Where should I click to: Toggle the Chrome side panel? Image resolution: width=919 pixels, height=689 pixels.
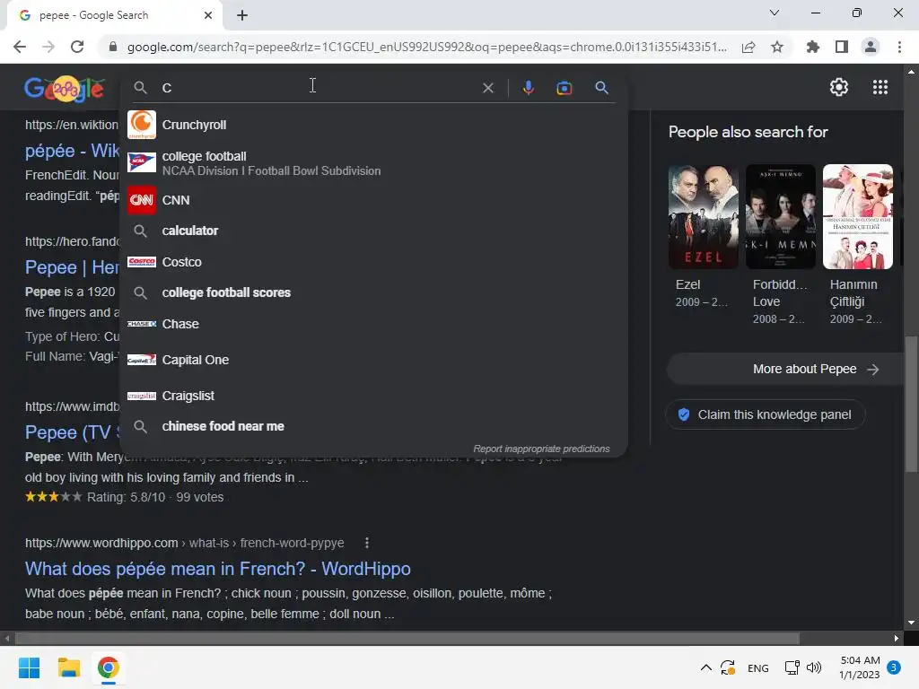coord(842,47)
